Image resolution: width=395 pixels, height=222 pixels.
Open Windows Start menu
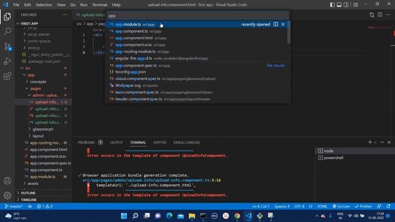[x=124, y=216]
